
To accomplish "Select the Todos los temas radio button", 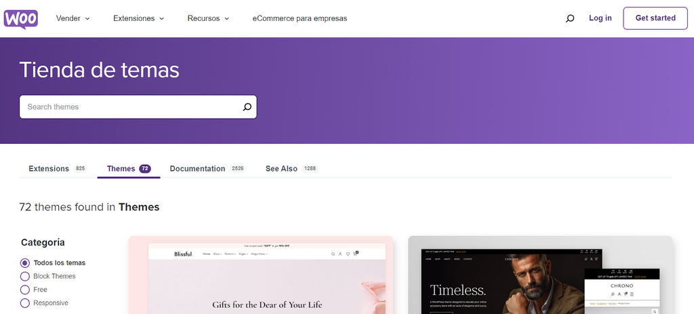I will coord(25,263).
